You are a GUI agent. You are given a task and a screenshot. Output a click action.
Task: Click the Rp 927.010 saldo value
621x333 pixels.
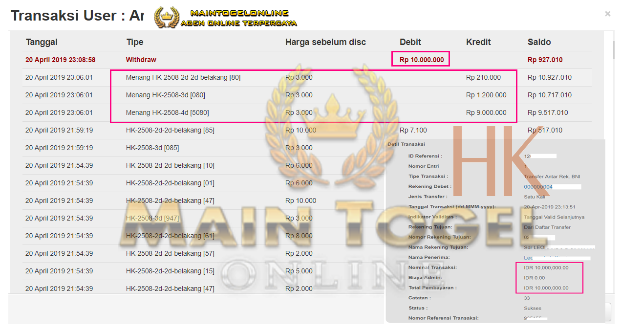545,60
